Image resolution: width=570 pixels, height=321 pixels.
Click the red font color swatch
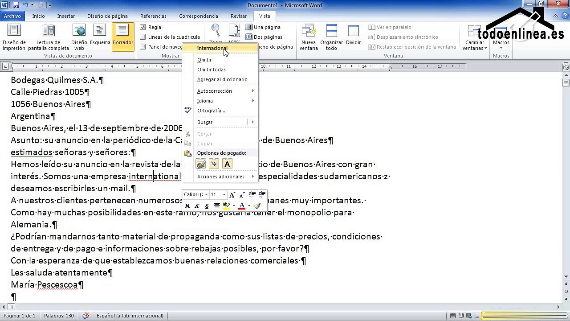tap(241, 206)
